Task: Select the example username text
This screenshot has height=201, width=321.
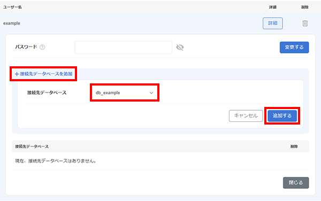Action: (x=12, y=24)
